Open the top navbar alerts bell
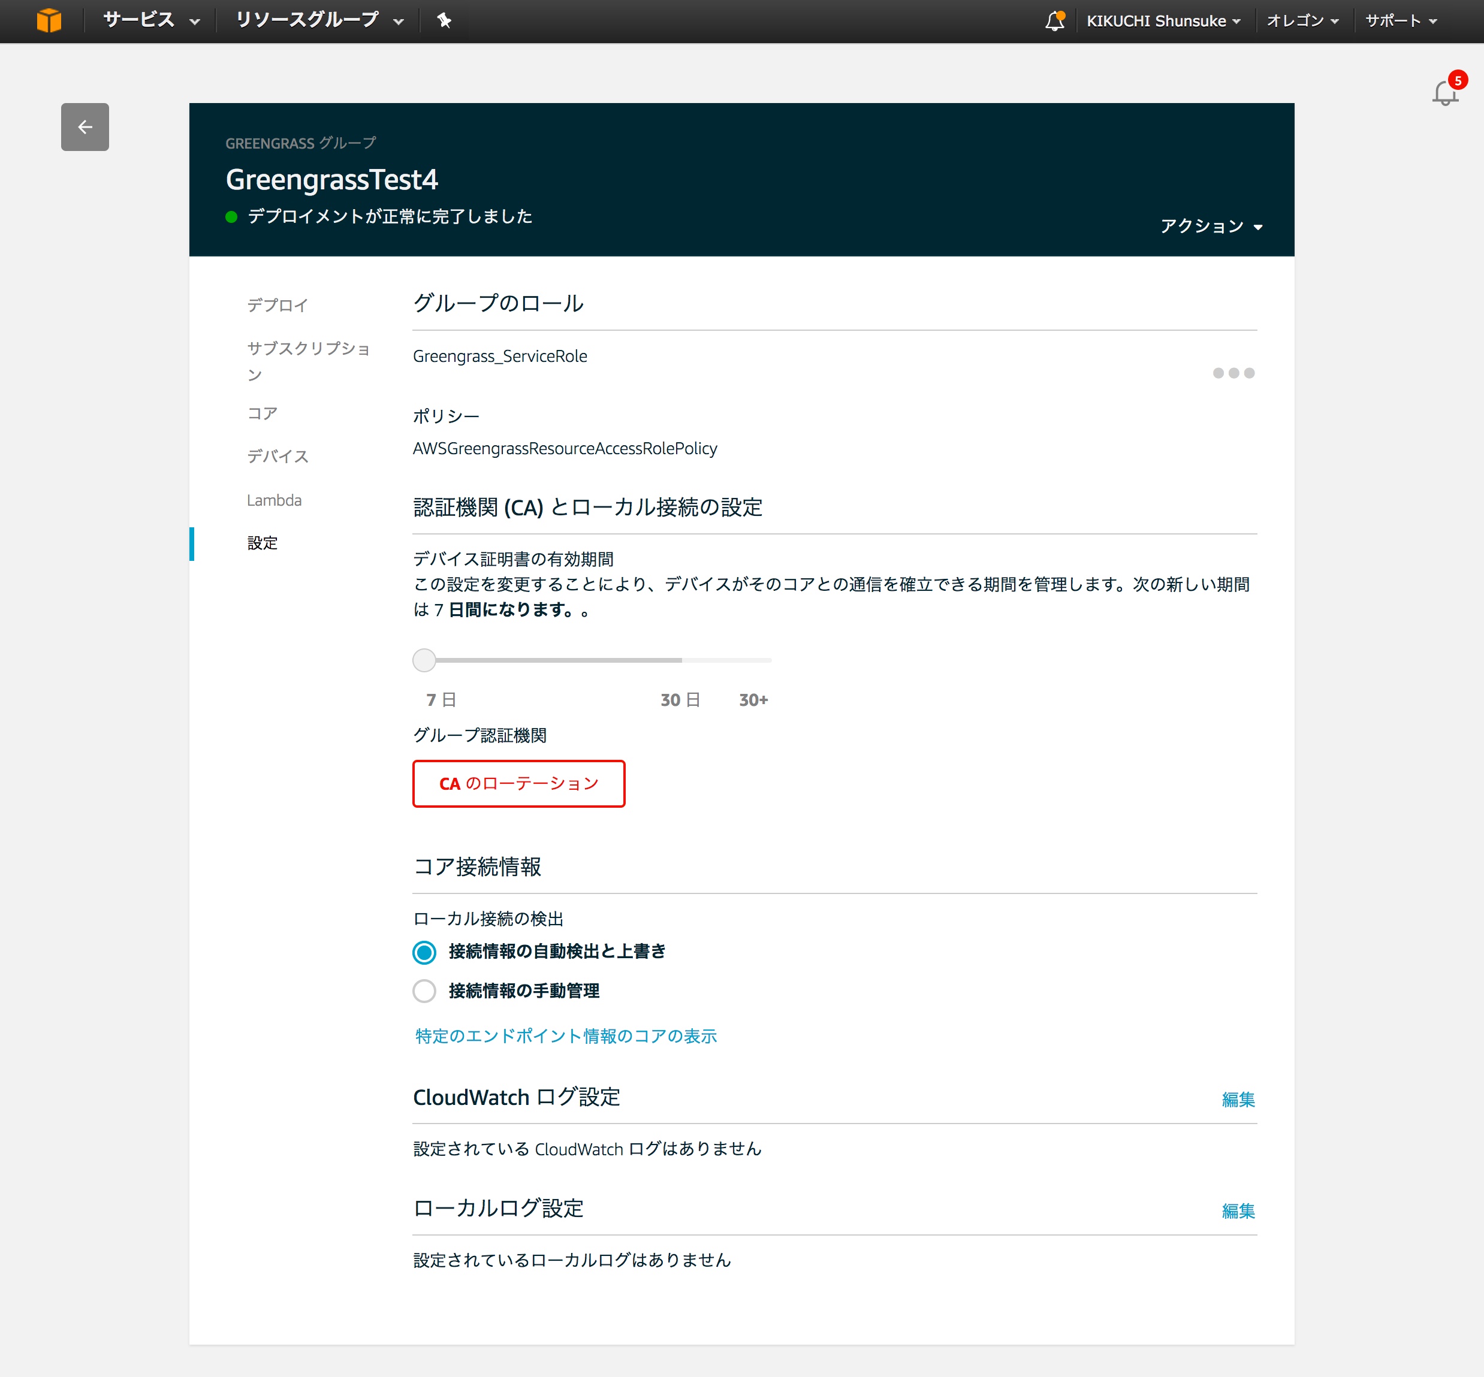 click(x=1055, y=20)
